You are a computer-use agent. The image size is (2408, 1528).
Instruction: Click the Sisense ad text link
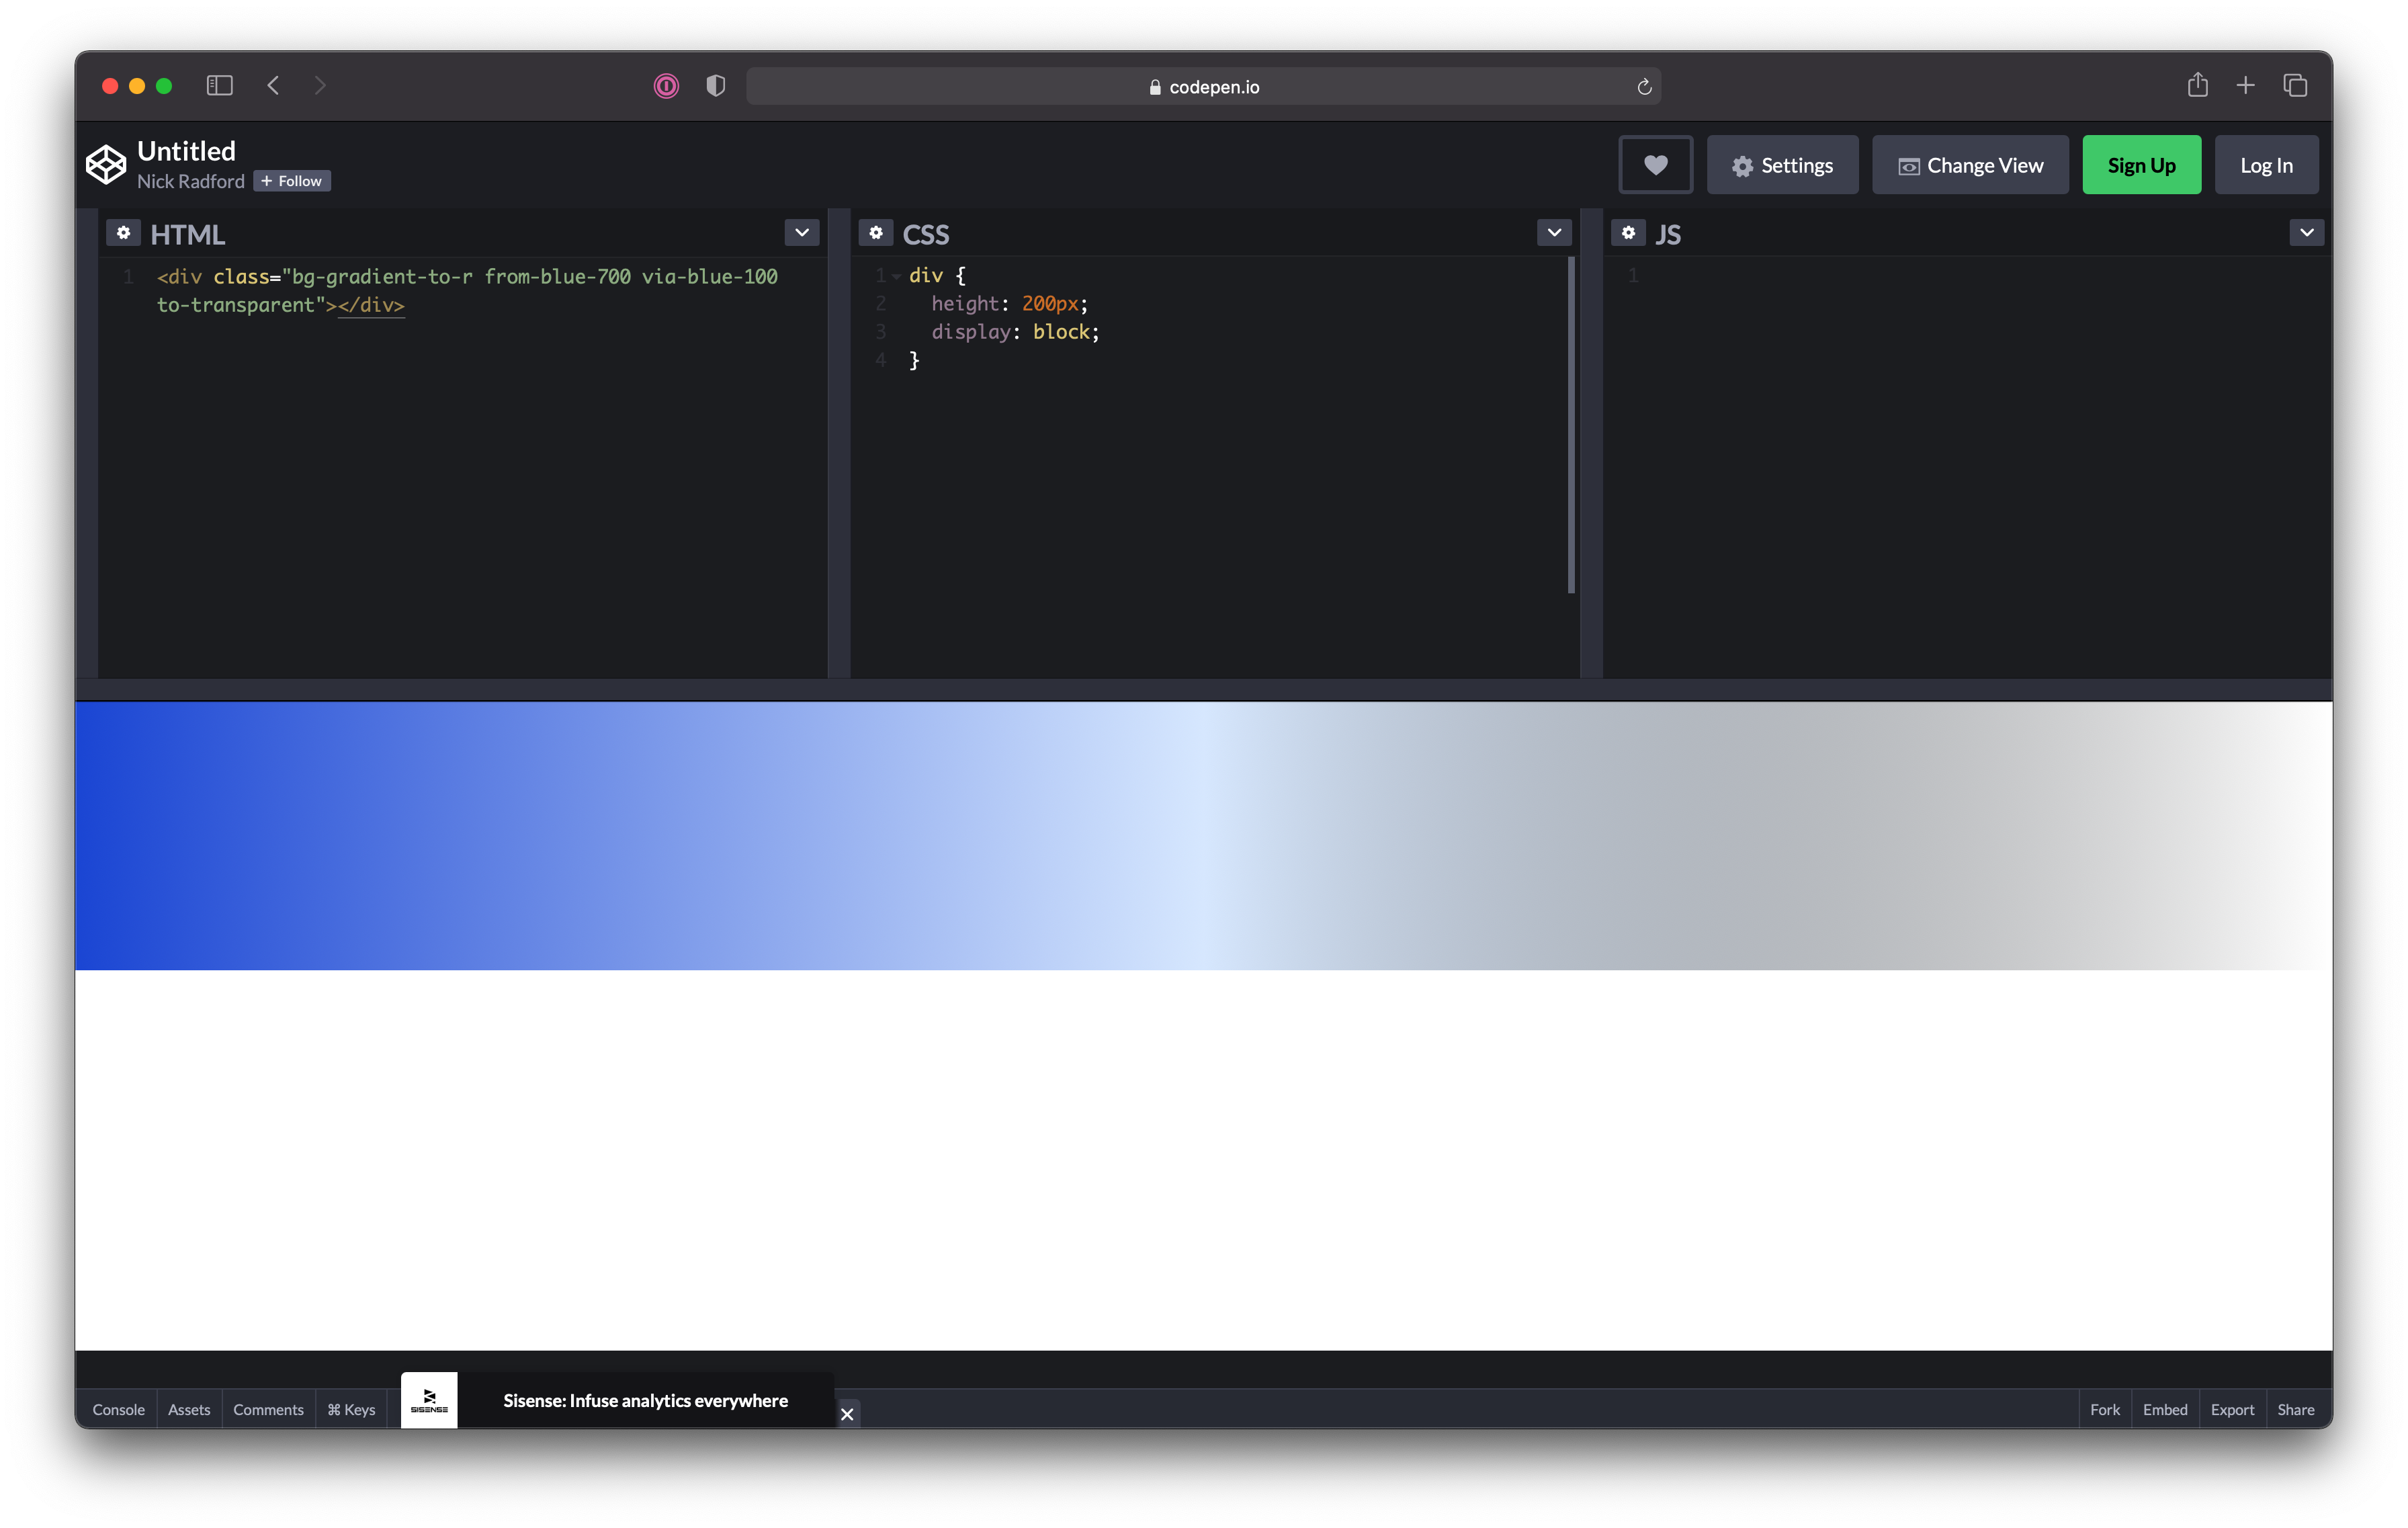pyautogui.click(x=645, y=1400)
